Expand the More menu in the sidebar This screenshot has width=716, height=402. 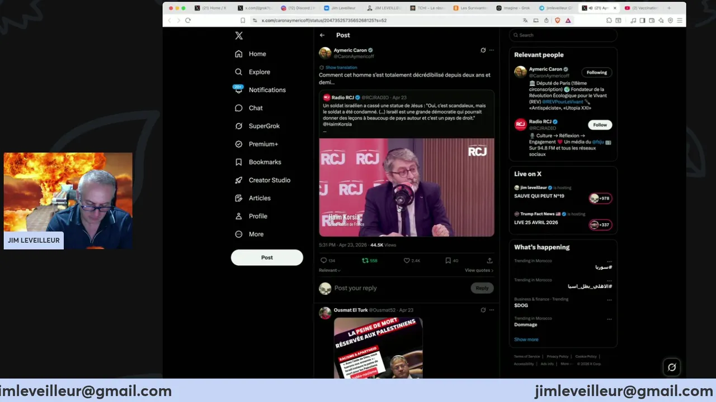pyautogui.click(x=249, y=234)
